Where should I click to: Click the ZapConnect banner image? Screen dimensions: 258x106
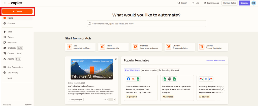(x=92, y=69)
